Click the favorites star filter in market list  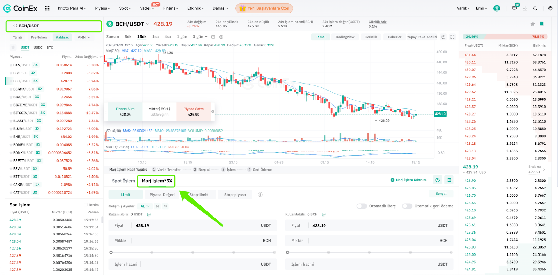pyautogui.click(x=13, y=47)
